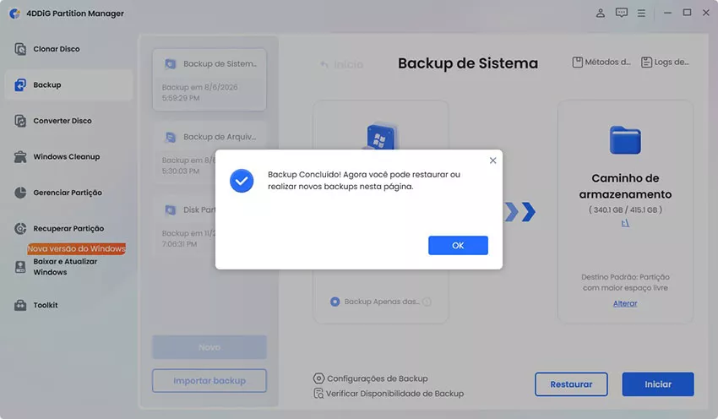The height and width of the screenshot is (419, 718).
Task: Click the Disk Partition card icon
Action: (x=171, y=209)
